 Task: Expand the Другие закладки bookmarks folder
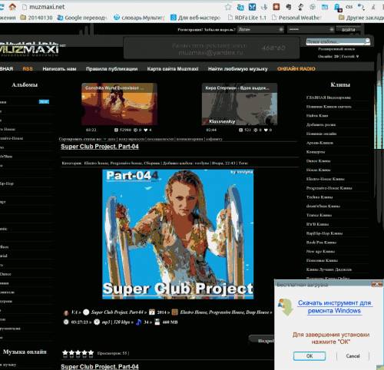click(x=361, y=18)
